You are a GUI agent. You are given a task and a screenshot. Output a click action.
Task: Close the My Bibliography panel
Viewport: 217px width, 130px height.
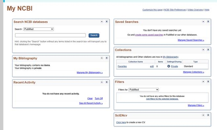[107, 58]
